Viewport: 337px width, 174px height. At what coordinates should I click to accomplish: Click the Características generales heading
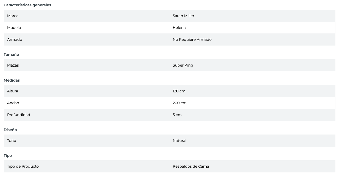(27, 5)
